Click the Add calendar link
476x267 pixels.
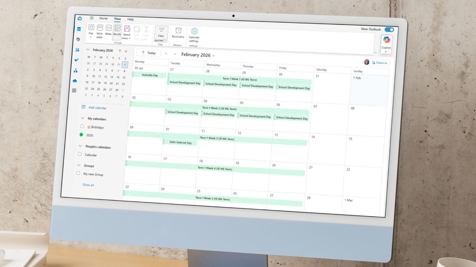[x=97, y=108]
